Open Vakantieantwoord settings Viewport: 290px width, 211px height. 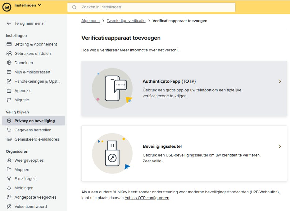click(x=30, y=207)
